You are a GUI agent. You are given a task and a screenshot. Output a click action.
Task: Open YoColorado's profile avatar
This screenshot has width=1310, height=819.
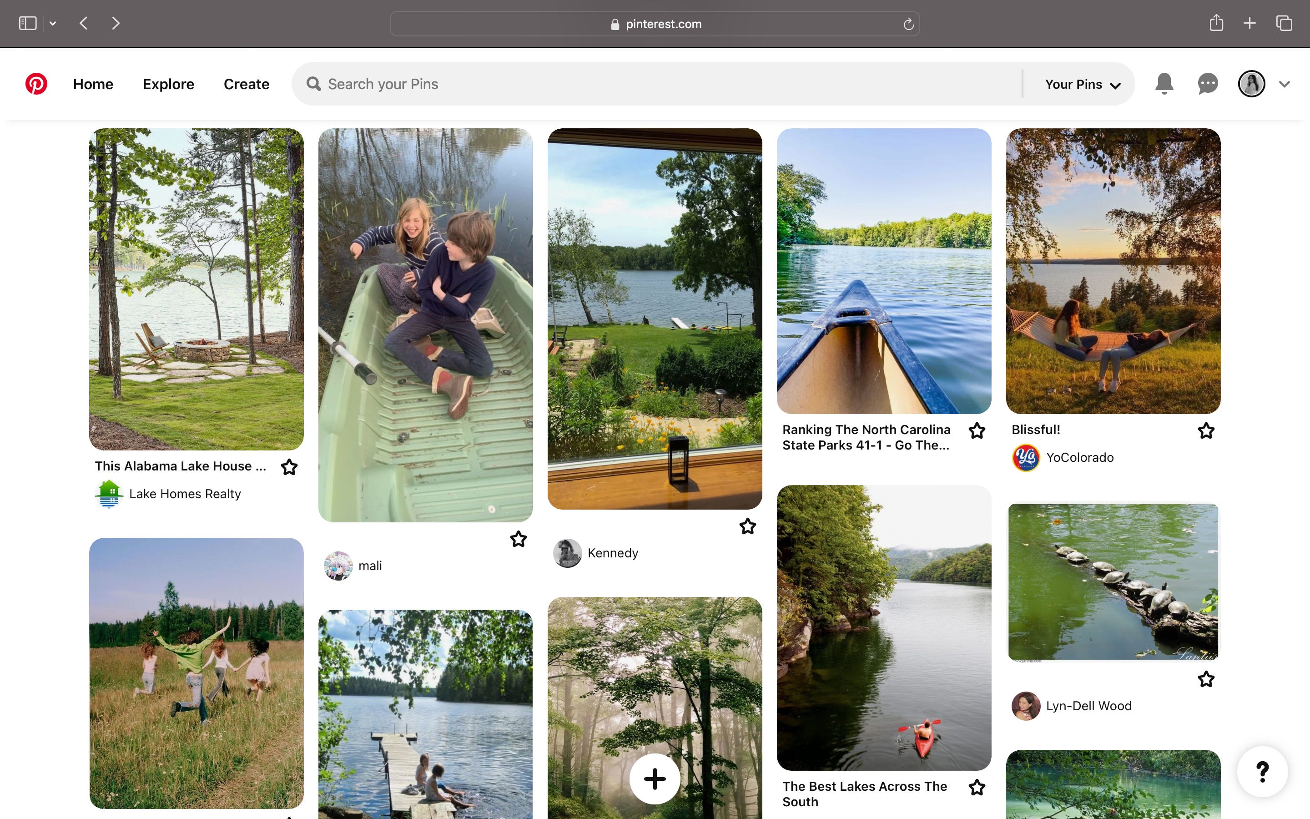(1026, 458)
